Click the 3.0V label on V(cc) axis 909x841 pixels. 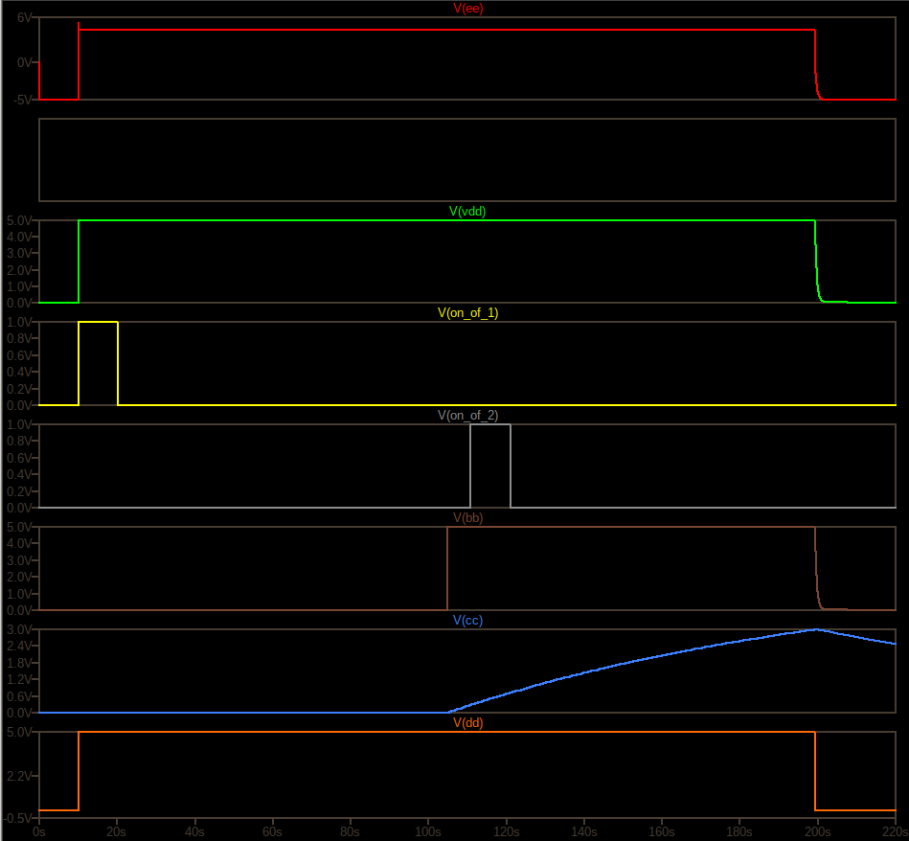point(20,629)
